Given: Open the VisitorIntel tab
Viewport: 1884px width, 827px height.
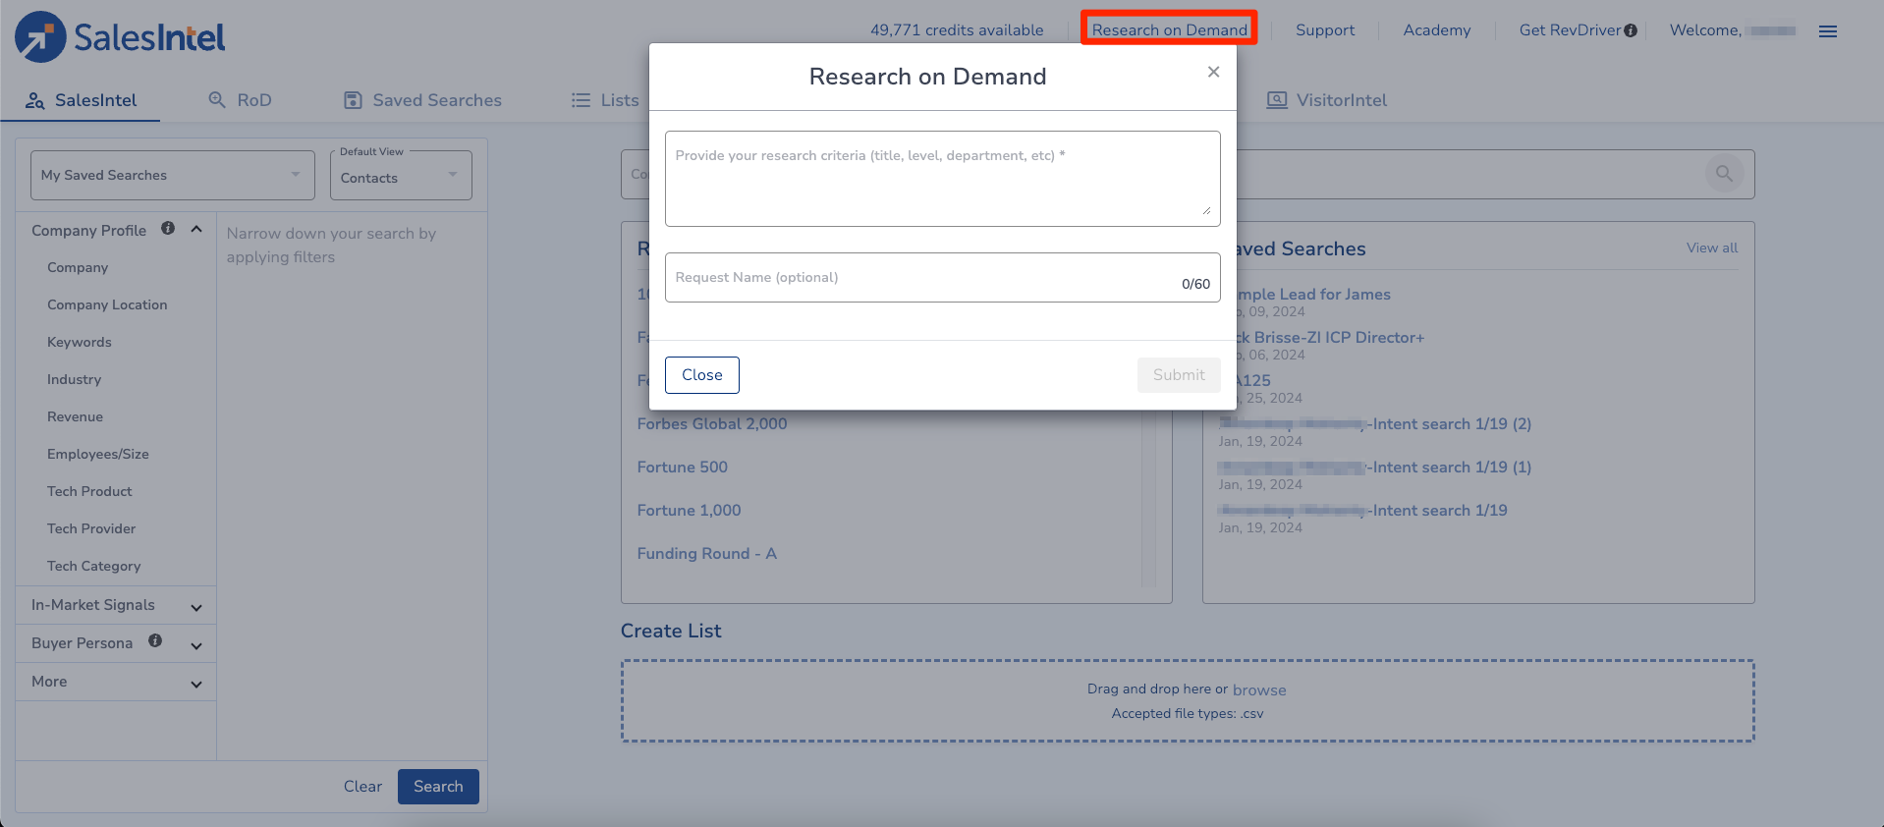Looking at the screenshot, I should 1327,100.
